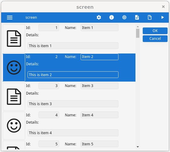This screenshot has width=170, height=152.
Task: Click the Name field containing Item 1
Action: (x=99, y=28)
